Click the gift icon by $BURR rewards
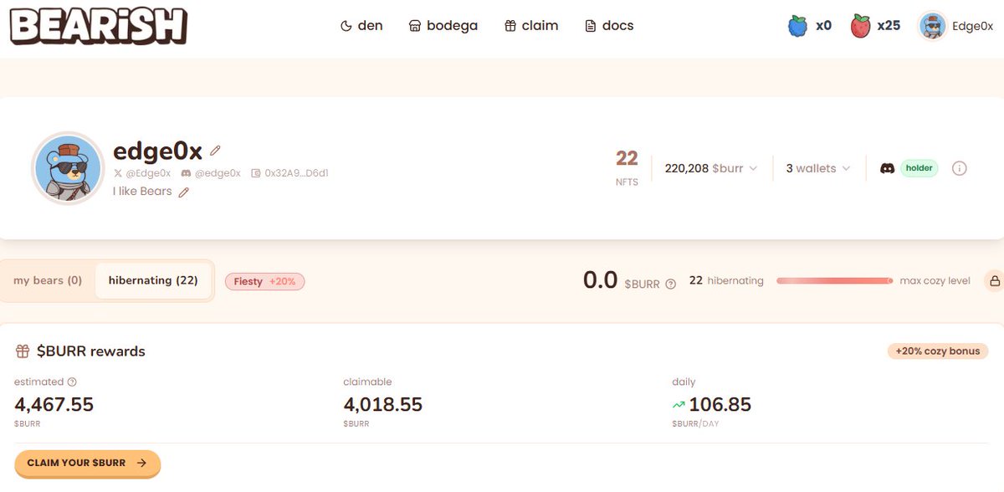1004x492 pixels. (x=23, y=351)
